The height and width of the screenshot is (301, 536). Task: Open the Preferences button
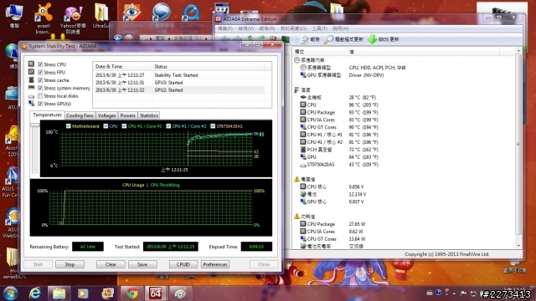point(215,264)
